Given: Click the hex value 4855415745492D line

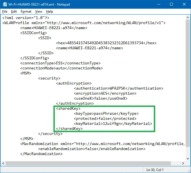Looking at the screenshot, I should point(106,43).
